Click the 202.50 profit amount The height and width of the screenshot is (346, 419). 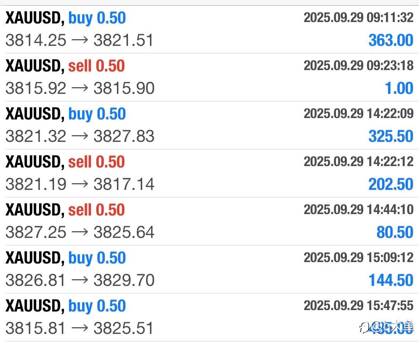(x=391, y=184)
